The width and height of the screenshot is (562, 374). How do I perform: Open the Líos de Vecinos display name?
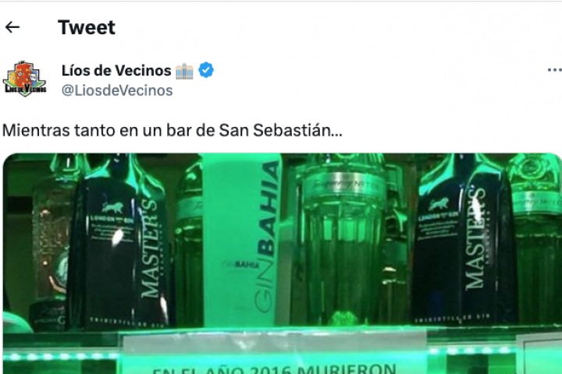click(116, 70)
